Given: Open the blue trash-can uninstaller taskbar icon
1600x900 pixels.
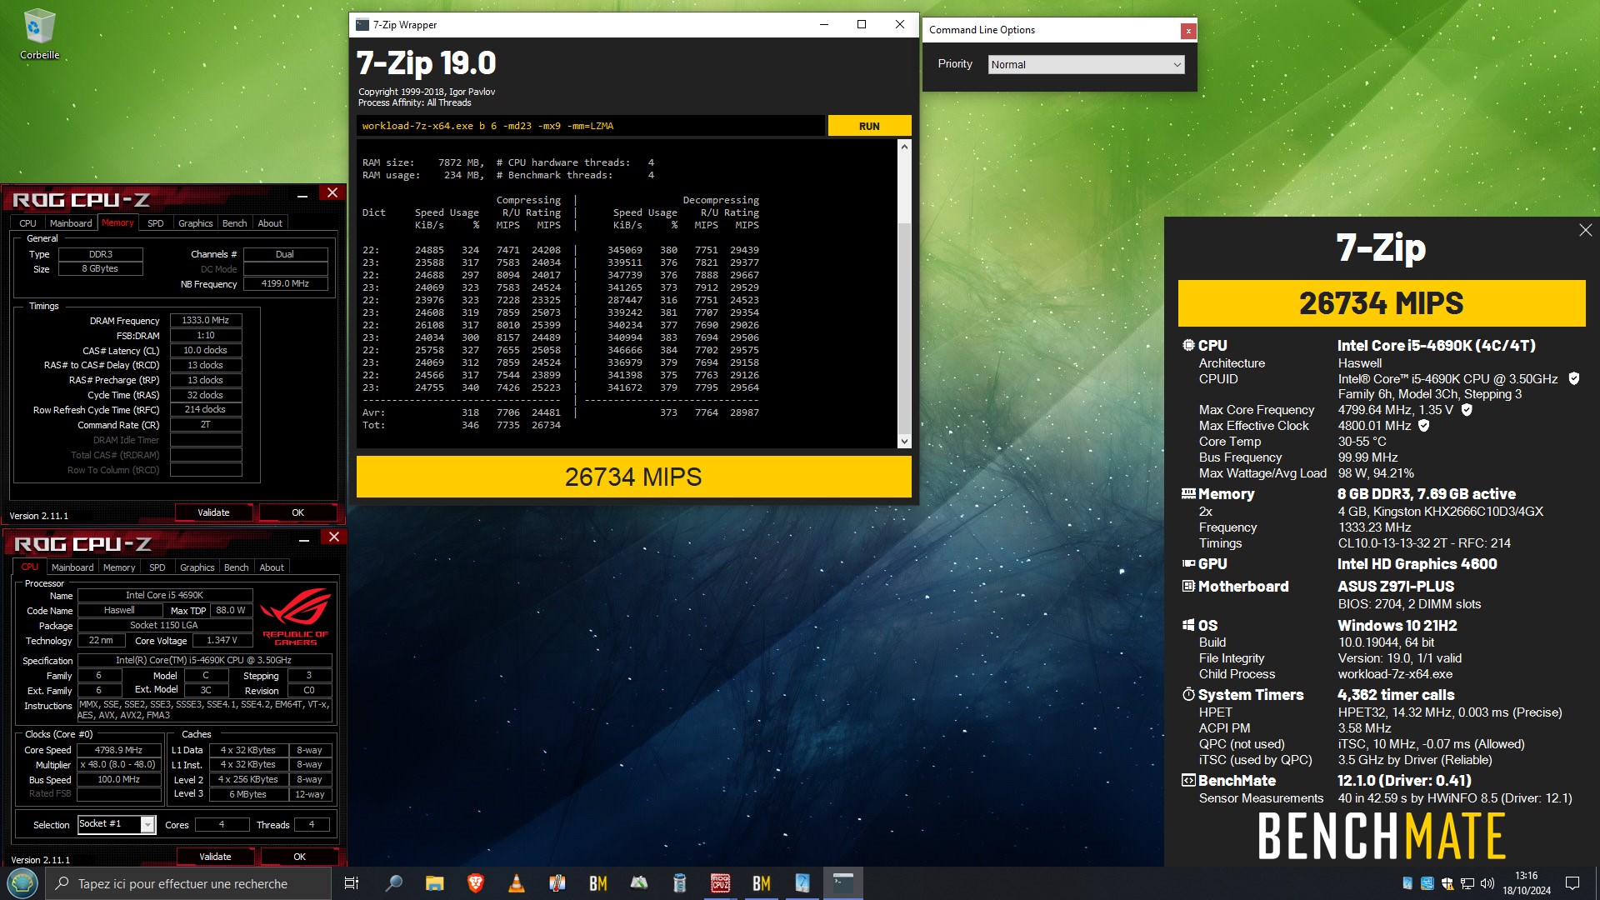Looking at the screenshot, I should tap(680, 883).
